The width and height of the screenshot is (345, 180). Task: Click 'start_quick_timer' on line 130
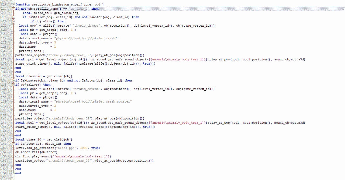point(31,63)
